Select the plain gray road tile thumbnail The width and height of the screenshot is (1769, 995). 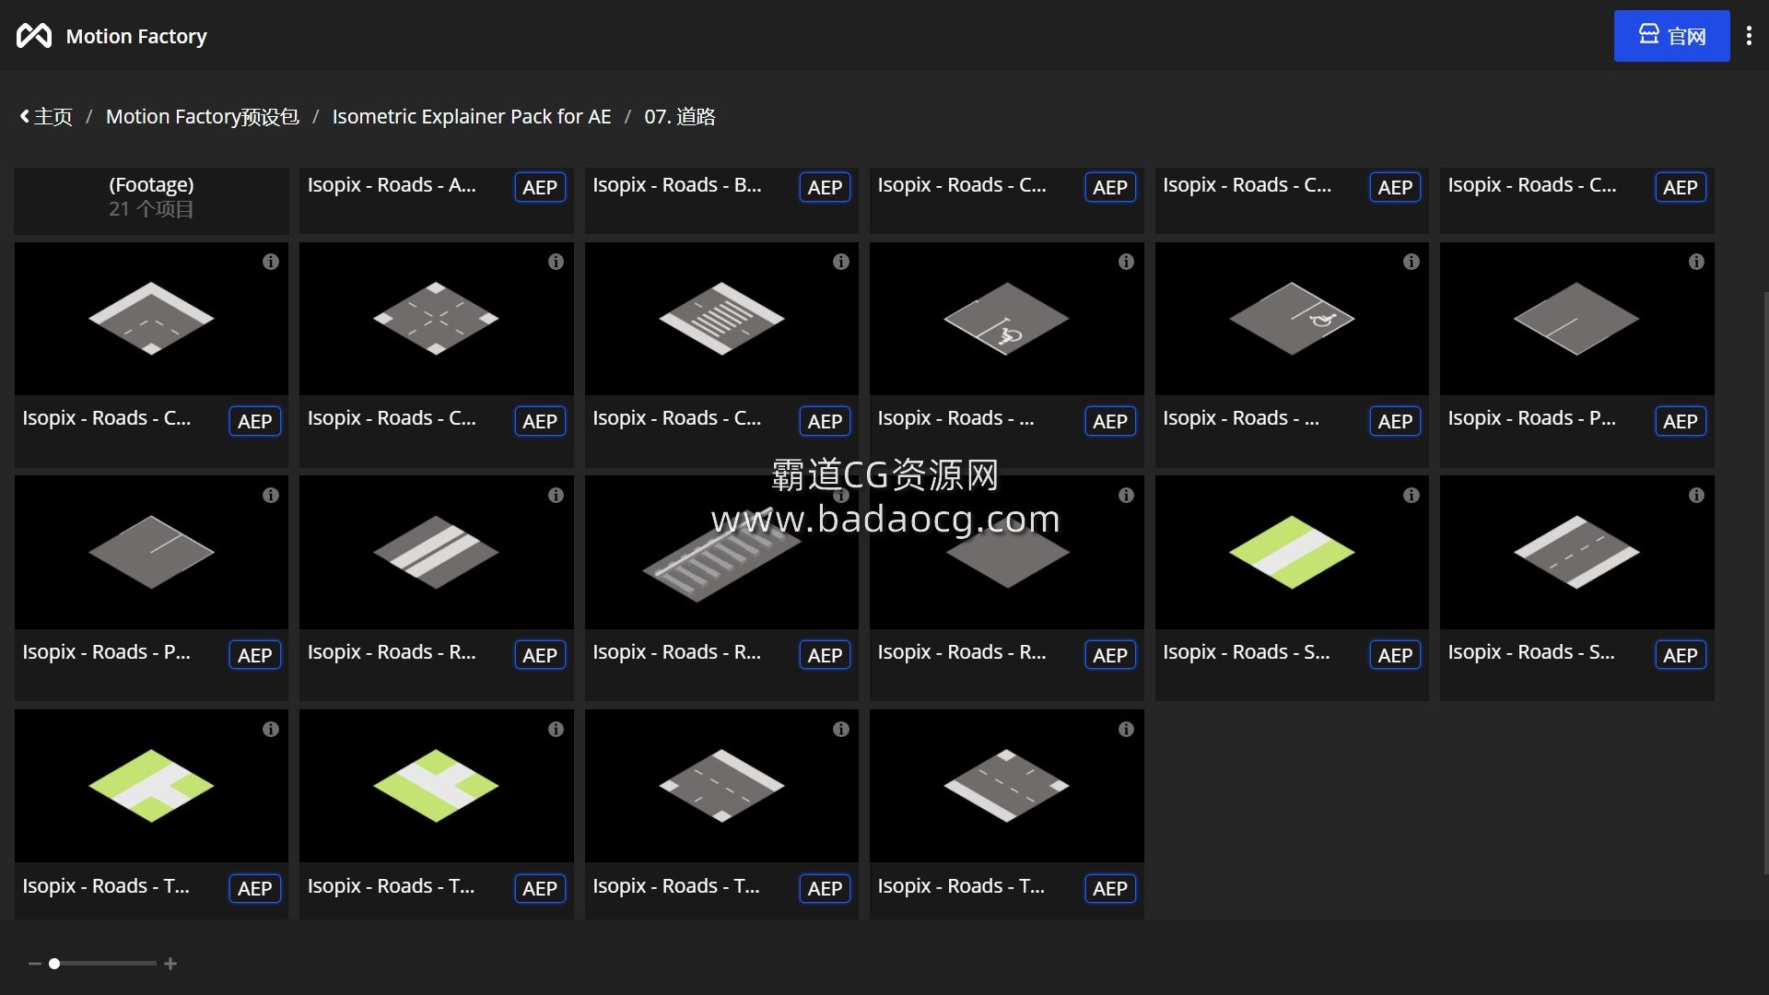click(1006, 553)
